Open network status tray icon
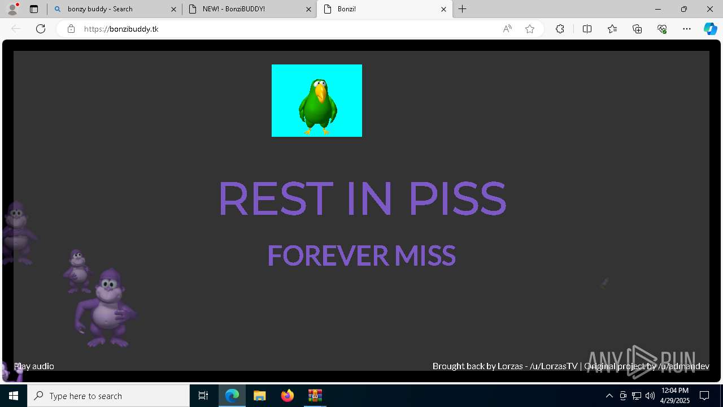723x407 pixels. coord(637,396)
